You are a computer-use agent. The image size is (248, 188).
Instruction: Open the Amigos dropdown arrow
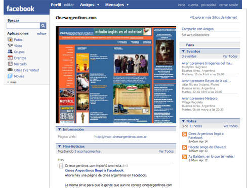(x=98, y=5)
